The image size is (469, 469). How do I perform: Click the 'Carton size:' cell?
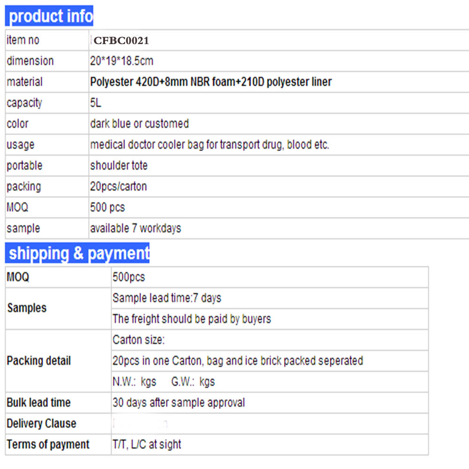(138, 340)
